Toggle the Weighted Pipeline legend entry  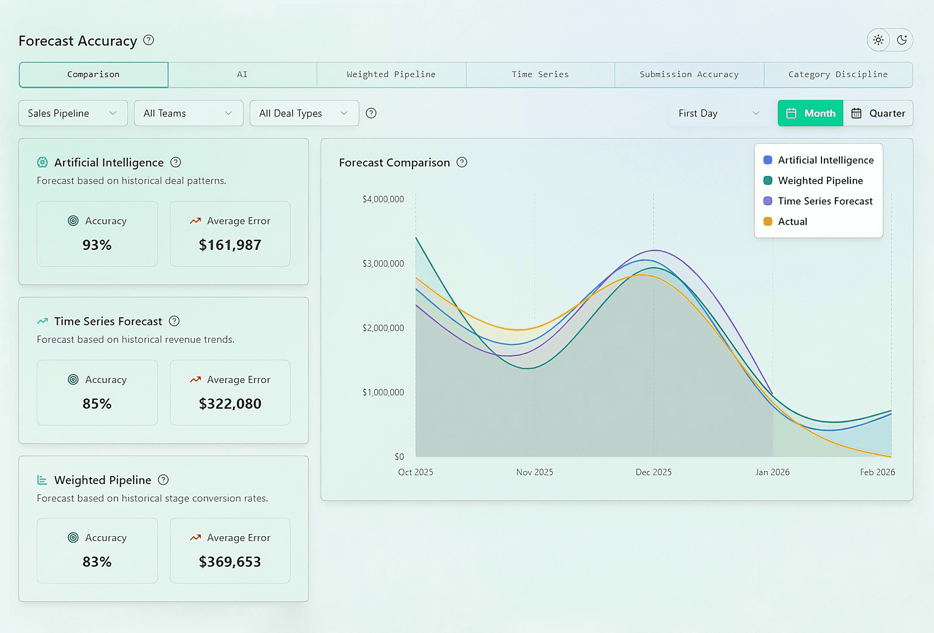[820, 180]
